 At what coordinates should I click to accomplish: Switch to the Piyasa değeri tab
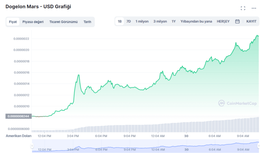pyautogui.click(x=33, y=22)
